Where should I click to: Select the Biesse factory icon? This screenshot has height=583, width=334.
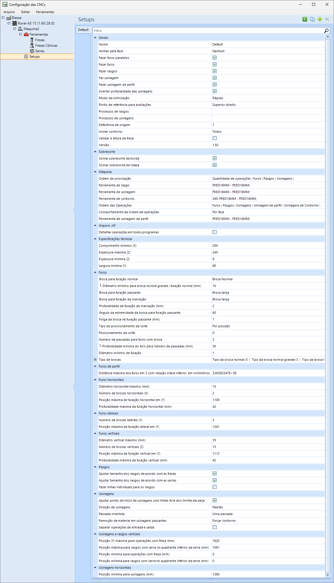point(9,18)
